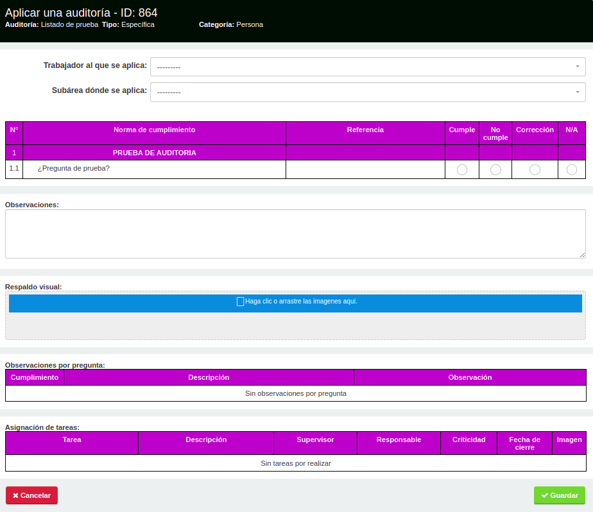Choose Corrección radio for question 1.1
593x512 pixels.
coord(535,170)
